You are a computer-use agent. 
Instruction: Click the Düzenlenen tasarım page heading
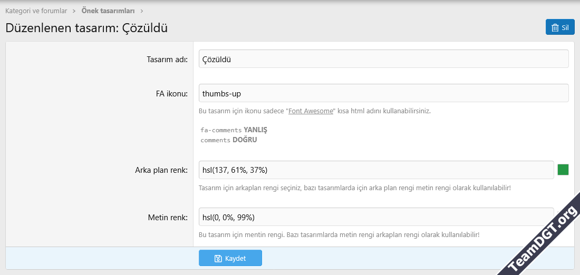(x=86, y=28)
